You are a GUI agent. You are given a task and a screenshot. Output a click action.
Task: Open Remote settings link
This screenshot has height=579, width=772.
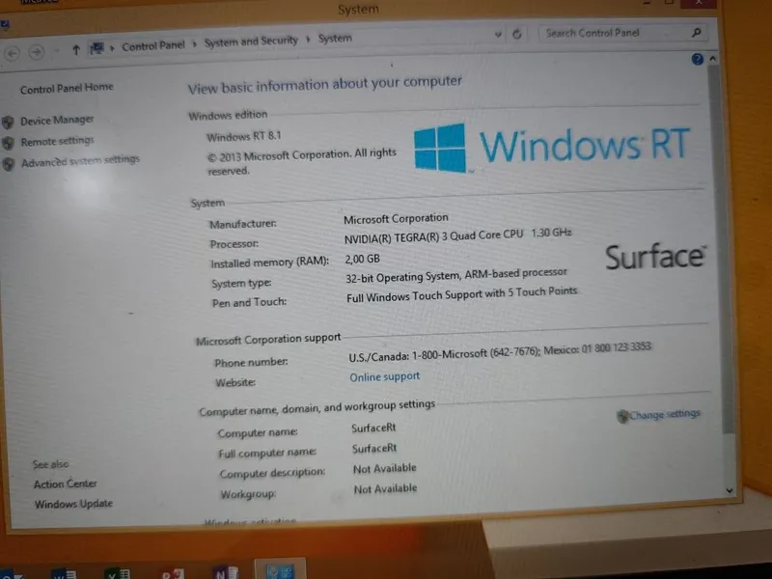point(57,141)
